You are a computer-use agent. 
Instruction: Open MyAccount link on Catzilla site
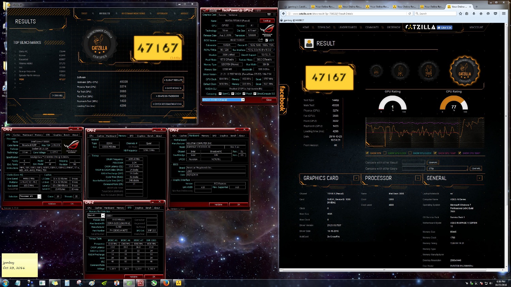click(476, 27)
